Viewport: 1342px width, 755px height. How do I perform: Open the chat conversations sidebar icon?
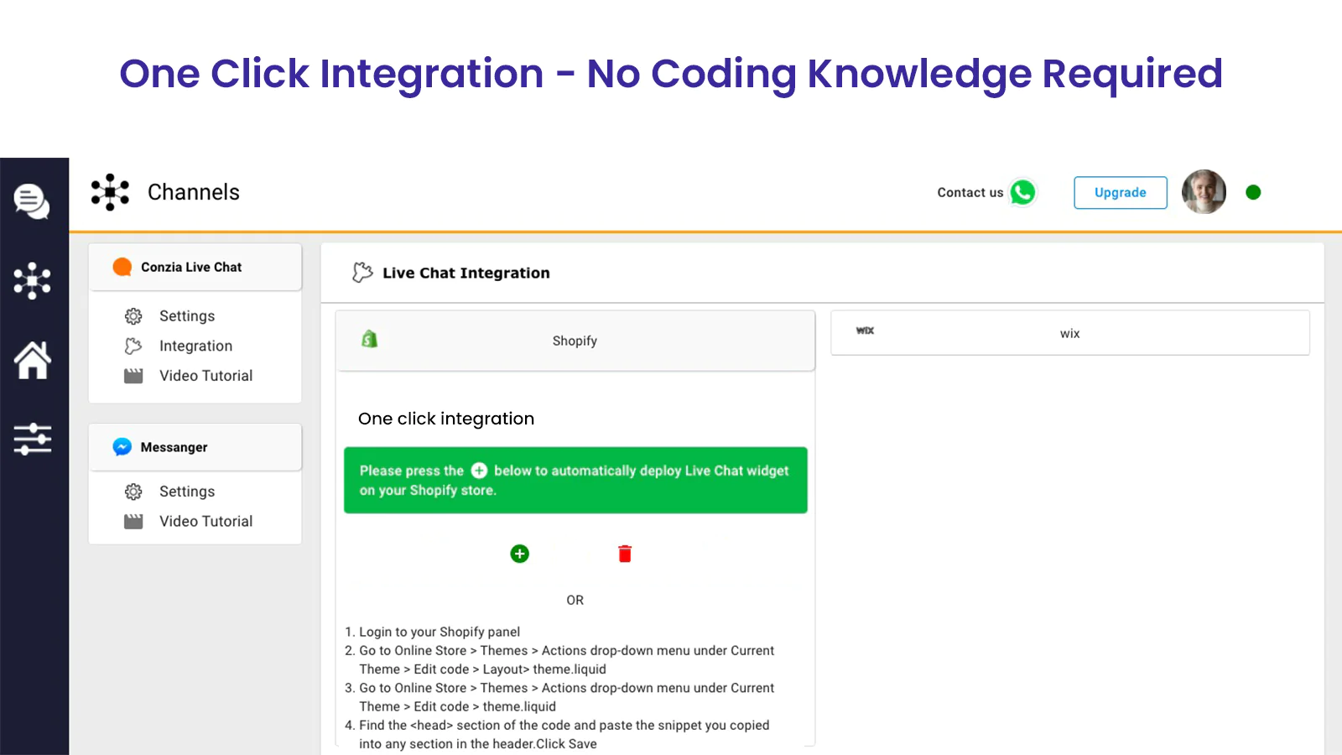click(x=32, y=201)
